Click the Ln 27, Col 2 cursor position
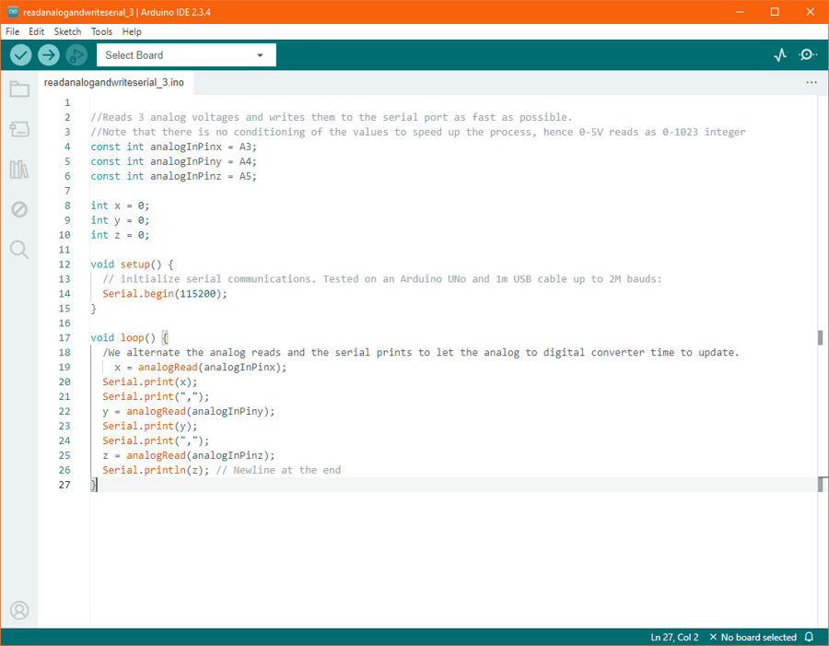Viewport: 829px width, 646px height. pos(674,637)
